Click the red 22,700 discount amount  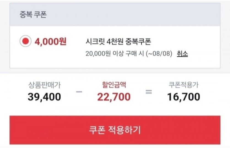[x=114, y=97]
